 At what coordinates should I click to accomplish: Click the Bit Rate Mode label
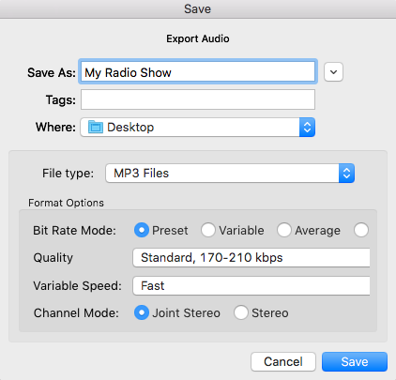74,231
